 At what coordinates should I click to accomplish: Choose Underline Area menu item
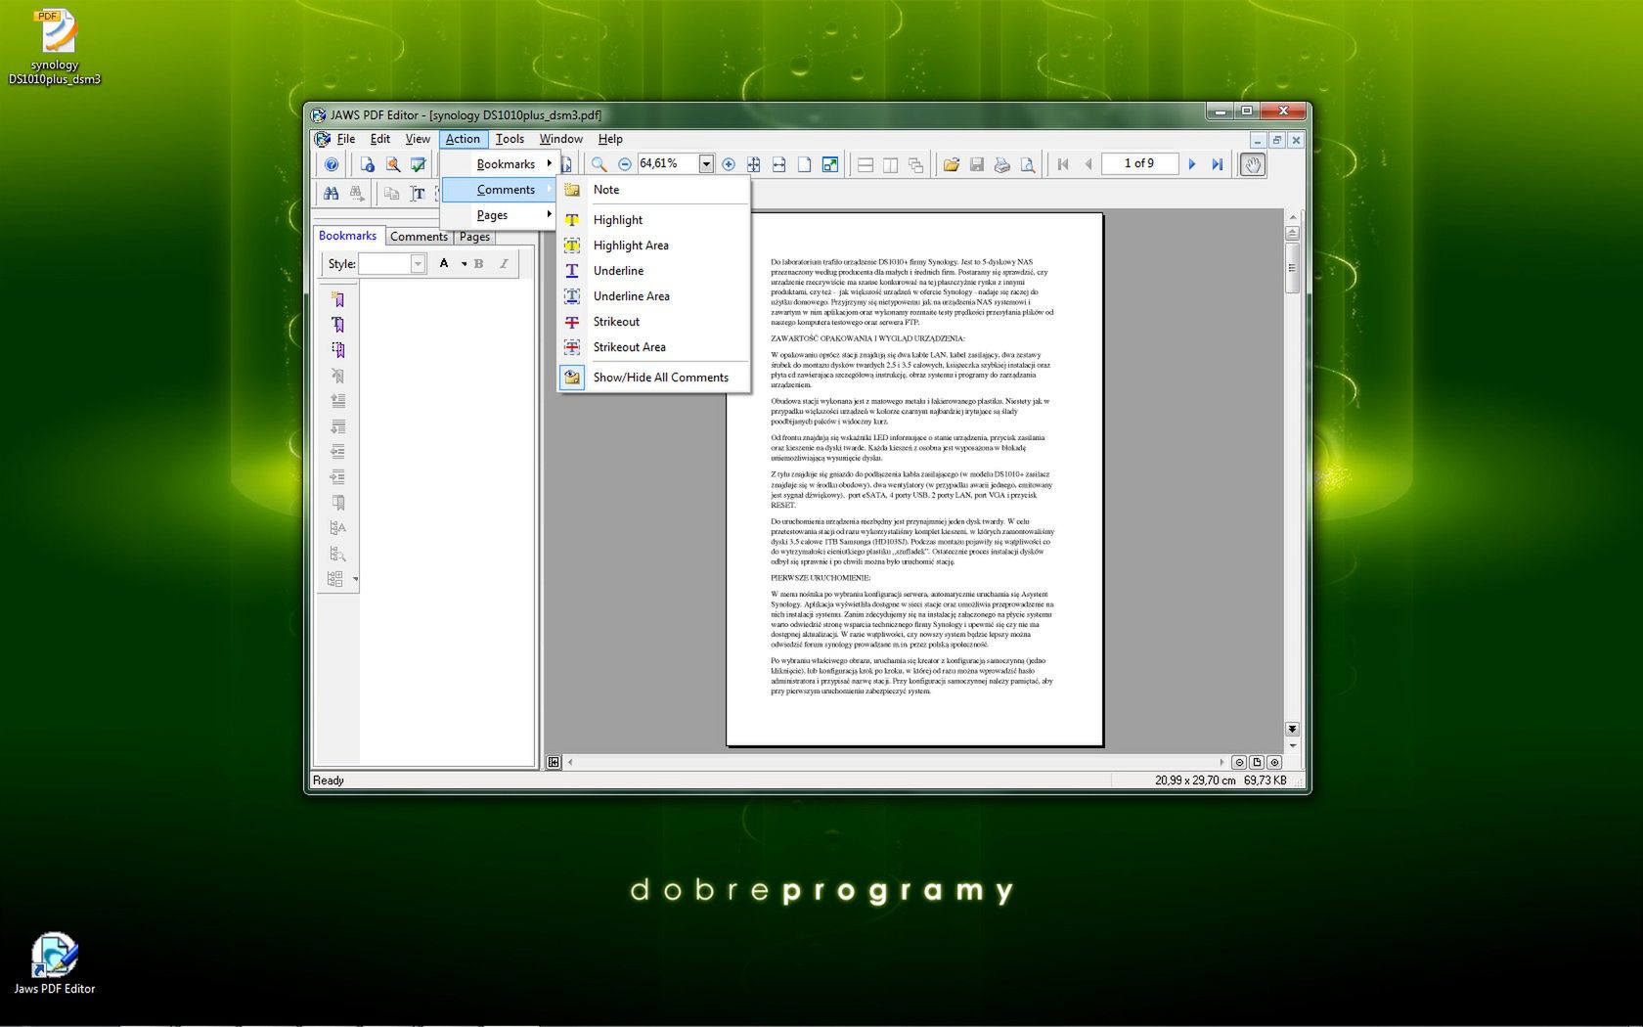click(x=654, y=296)
